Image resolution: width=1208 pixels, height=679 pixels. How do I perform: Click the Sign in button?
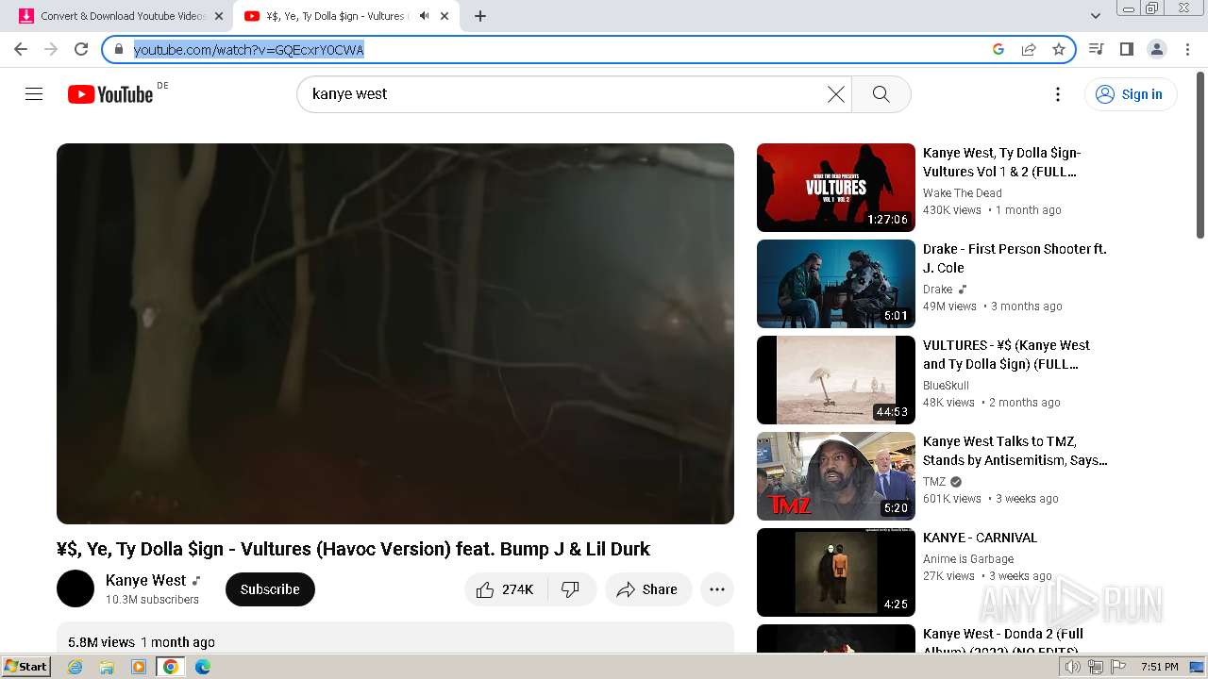pos(1131,94)
